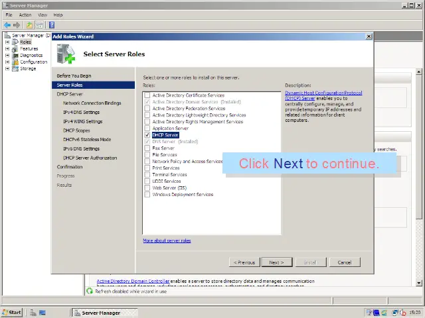Open IPv4 WINS Settings wizard step
The width and height of the screenshot is (425, 318).
82,121
